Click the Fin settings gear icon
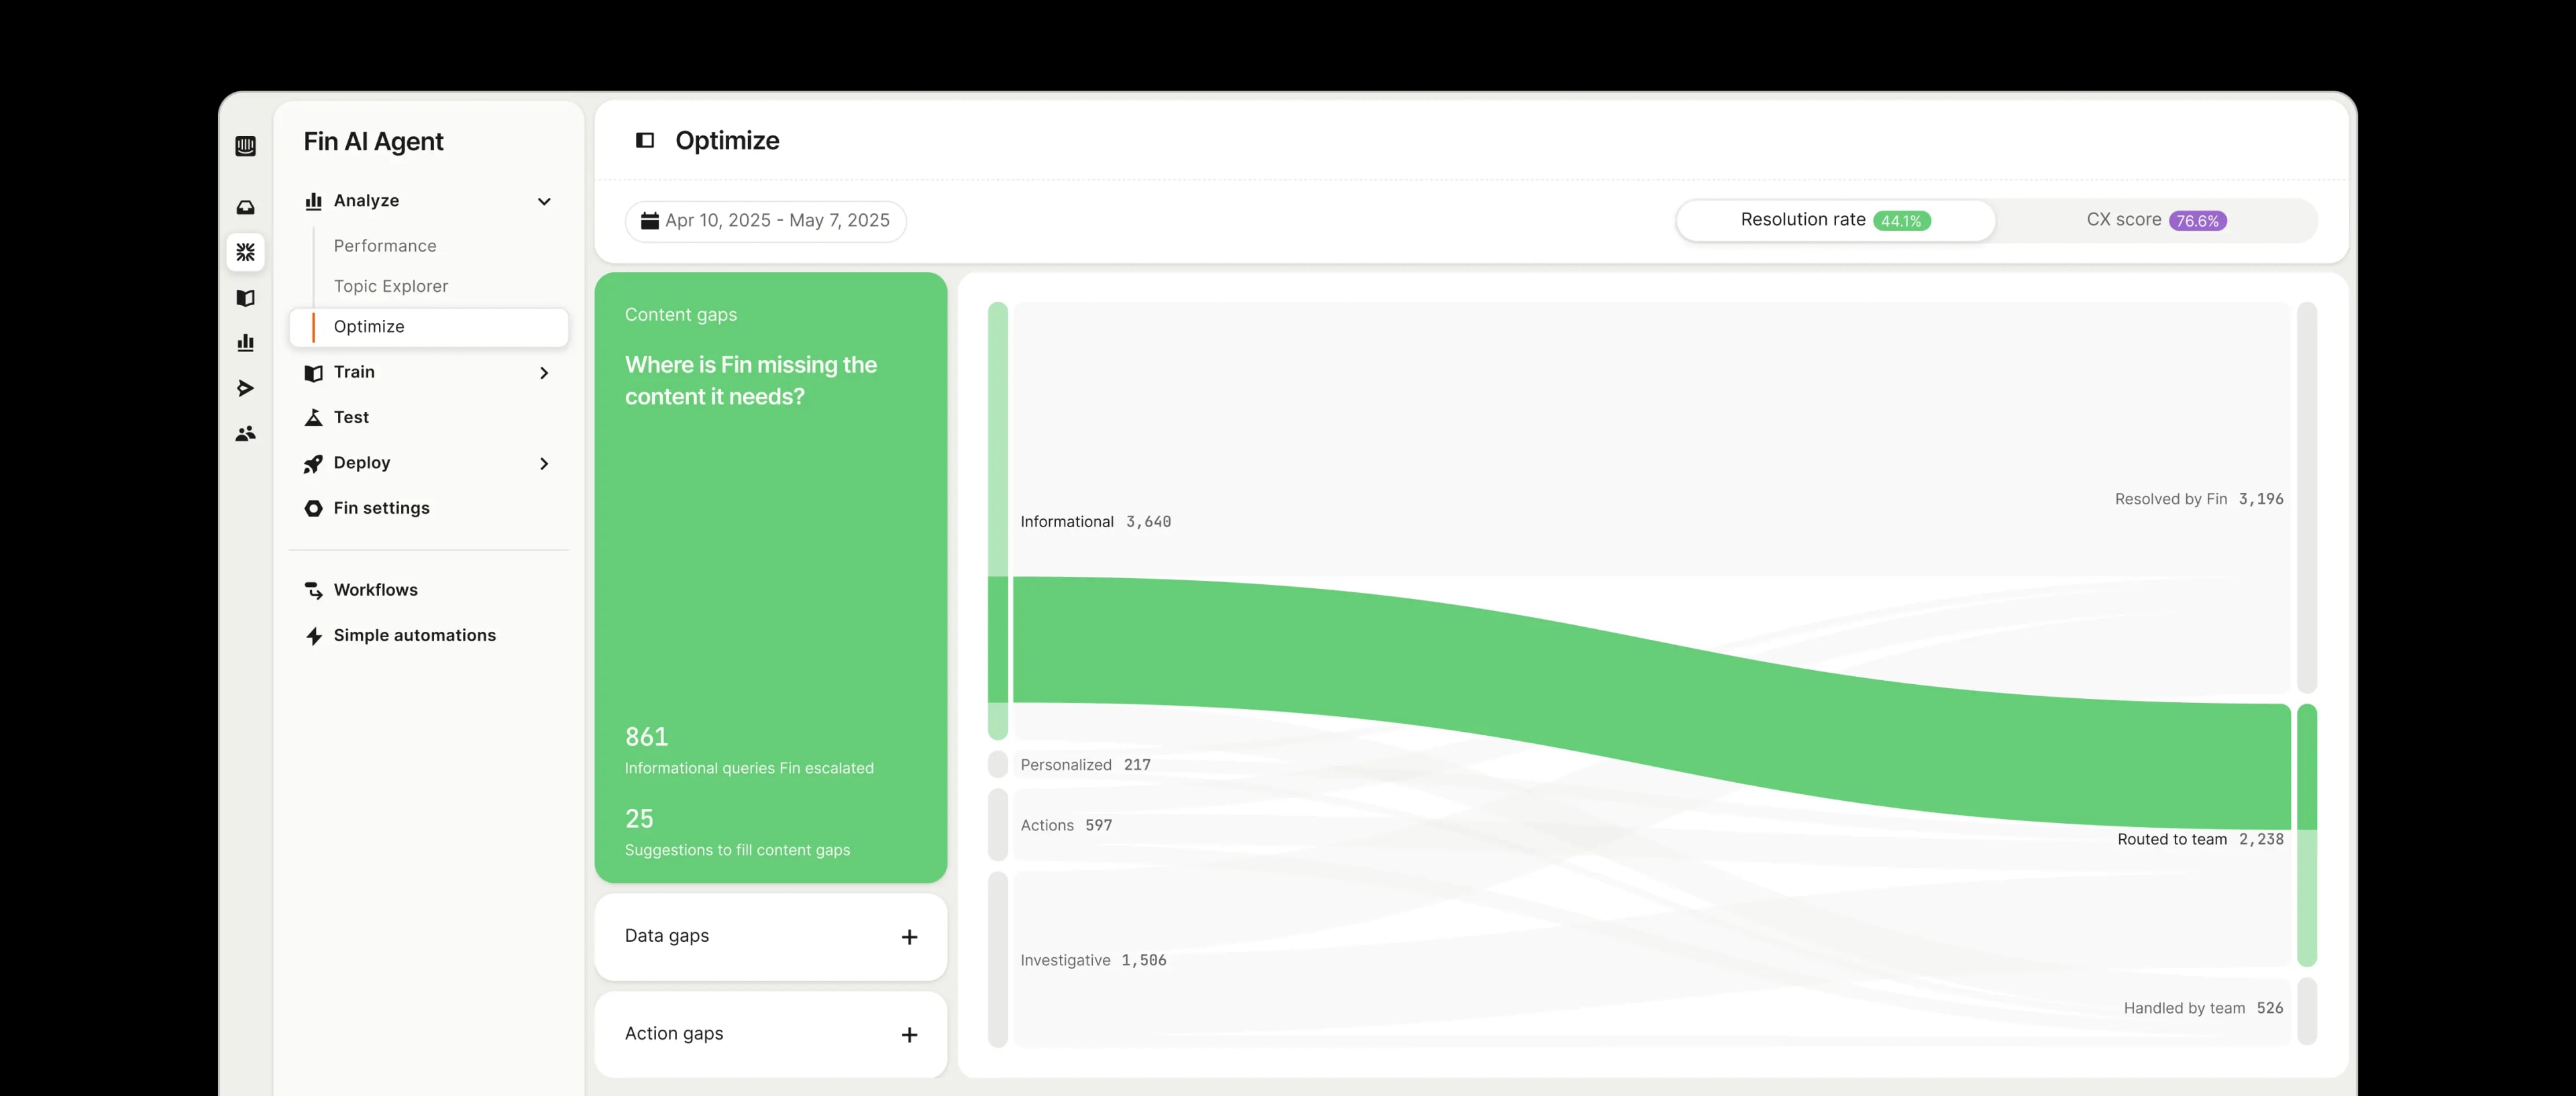Viewport: 2576px width, 1096px height. [x=313, y=508]
